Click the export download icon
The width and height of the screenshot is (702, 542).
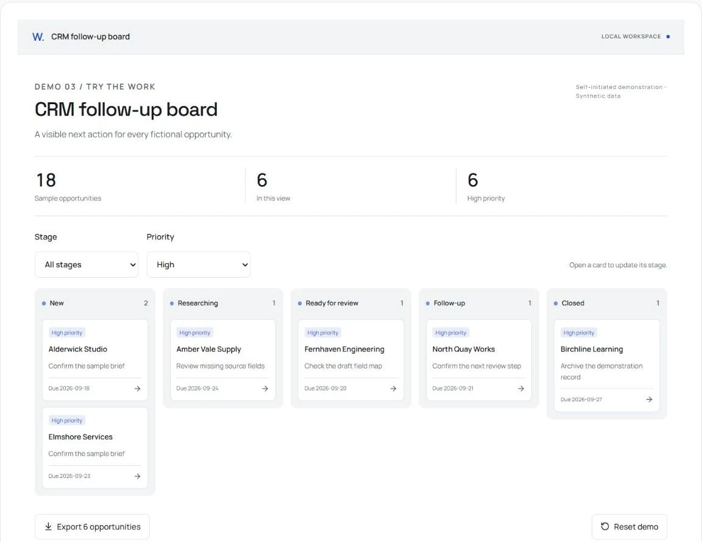(48, 526)
